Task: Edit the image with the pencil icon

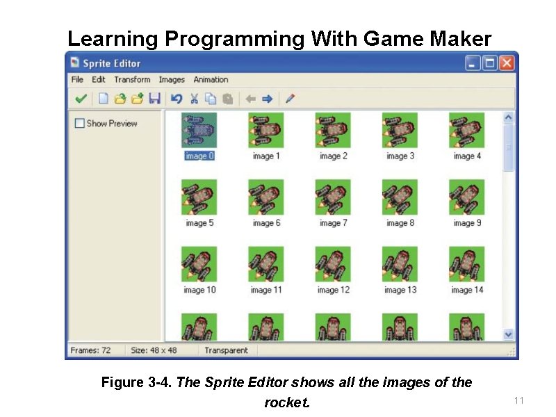Action: (290, 98)
